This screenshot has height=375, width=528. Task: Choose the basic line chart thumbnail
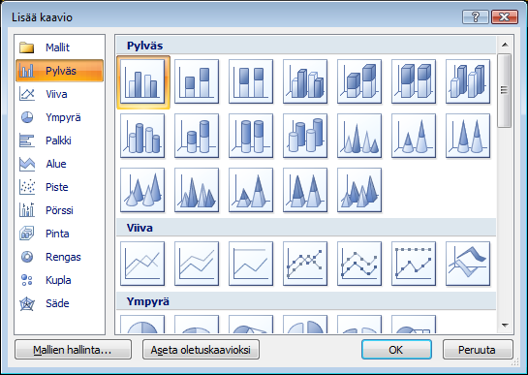[142, 264]
